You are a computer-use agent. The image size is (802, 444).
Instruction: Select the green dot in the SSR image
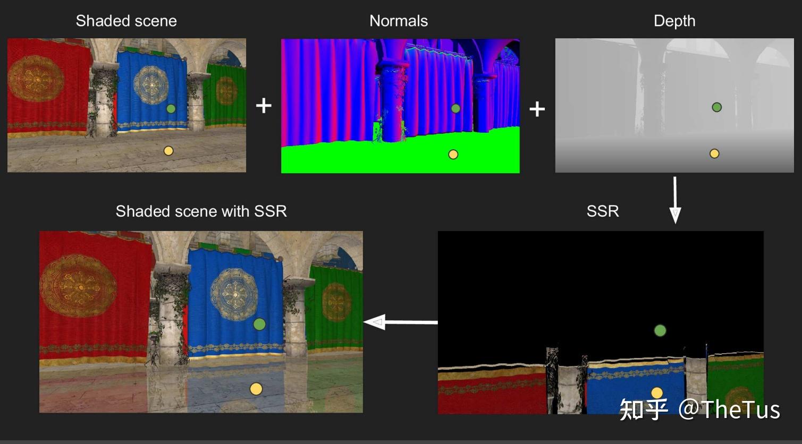659,330
